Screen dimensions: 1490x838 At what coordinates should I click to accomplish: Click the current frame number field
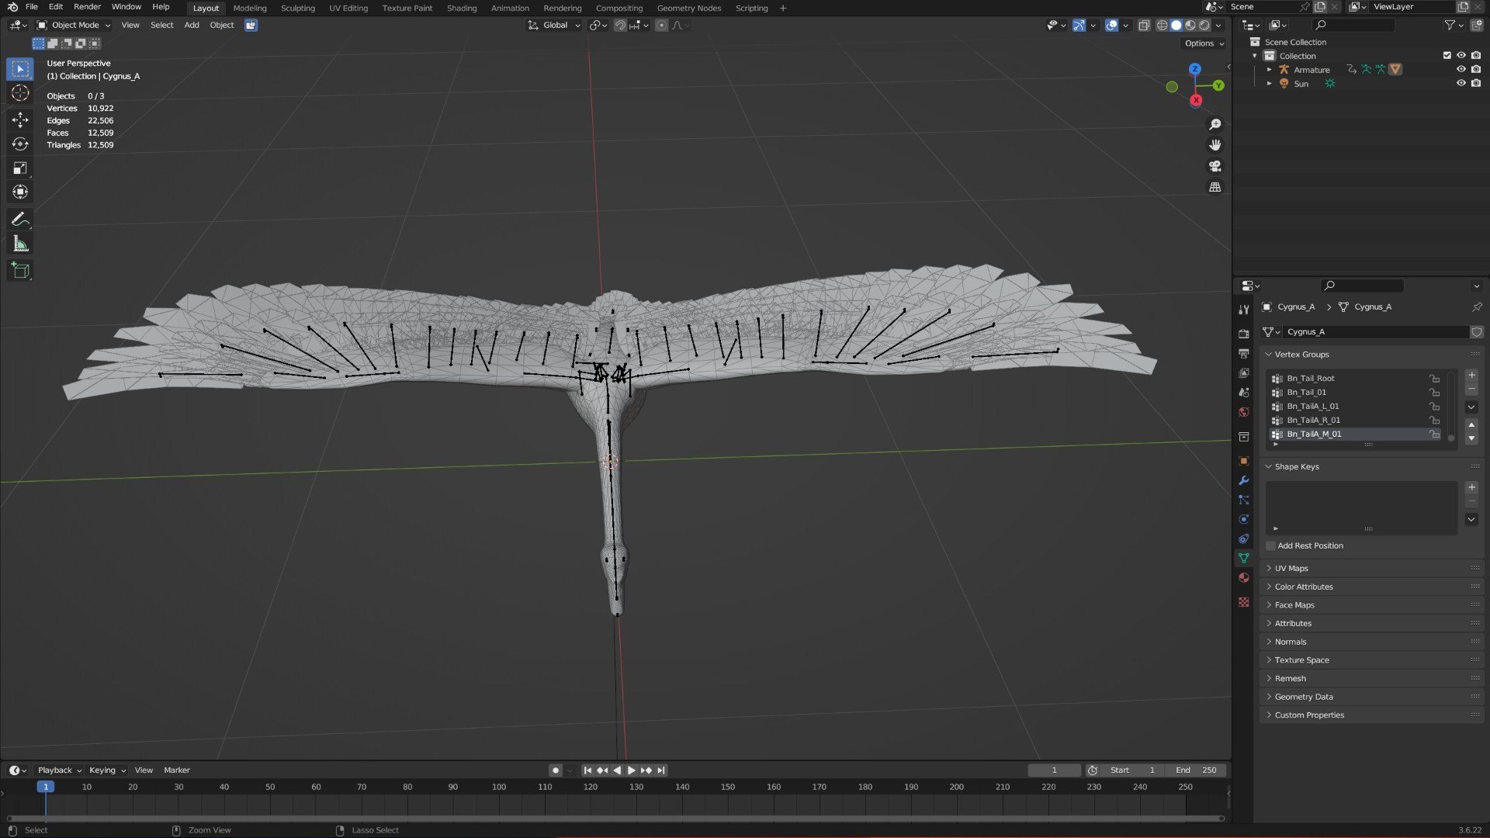1054,770
